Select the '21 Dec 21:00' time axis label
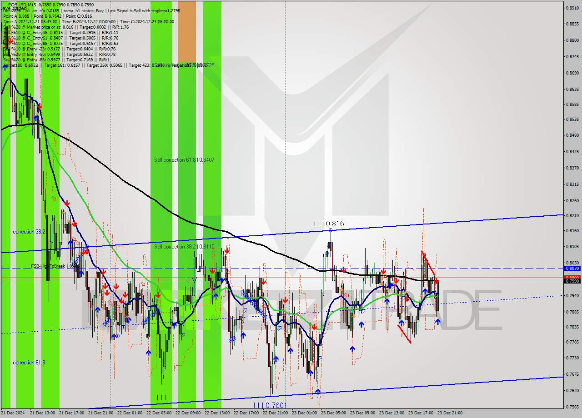This screenshot has width=582, height=418. point(100,413)
